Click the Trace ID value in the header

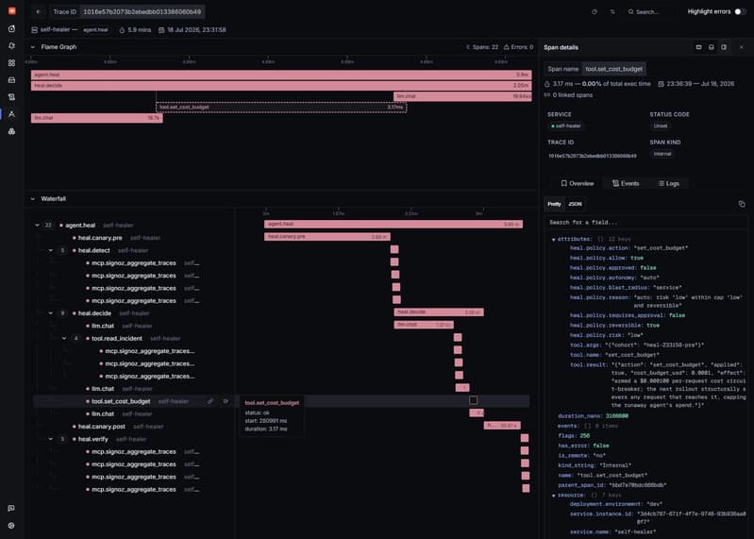(x=142, y=11)
